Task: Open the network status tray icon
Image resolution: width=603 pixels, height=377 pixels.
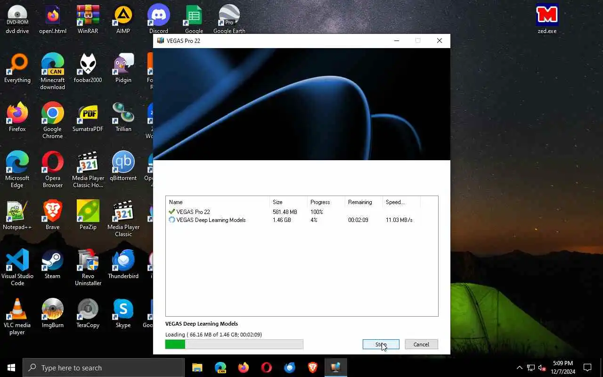Action: point(531,368)
